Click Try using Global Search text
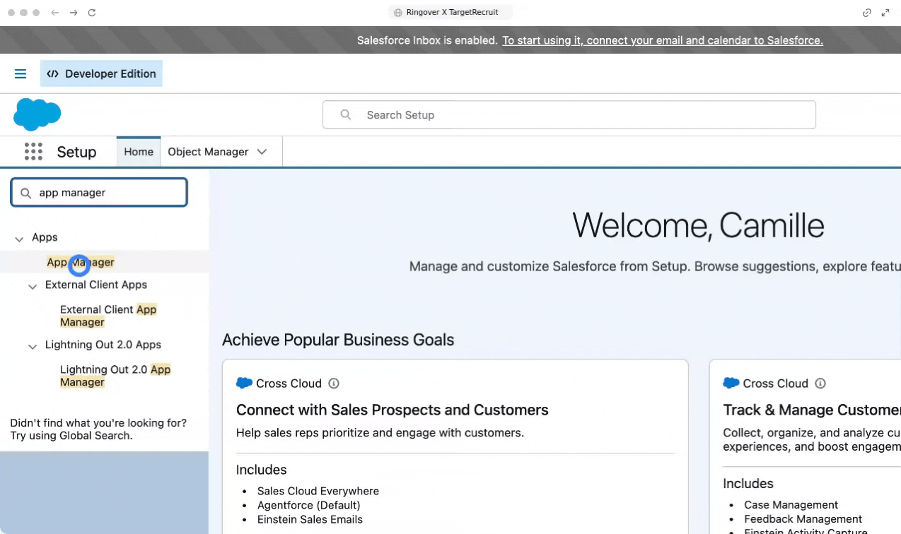Screen dimensions: 901x534 click(x=71, y=435)
